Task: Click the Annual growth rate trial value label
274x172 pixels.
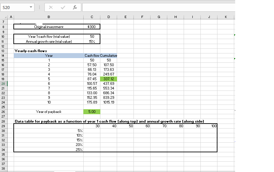Action: pos(49,41)
